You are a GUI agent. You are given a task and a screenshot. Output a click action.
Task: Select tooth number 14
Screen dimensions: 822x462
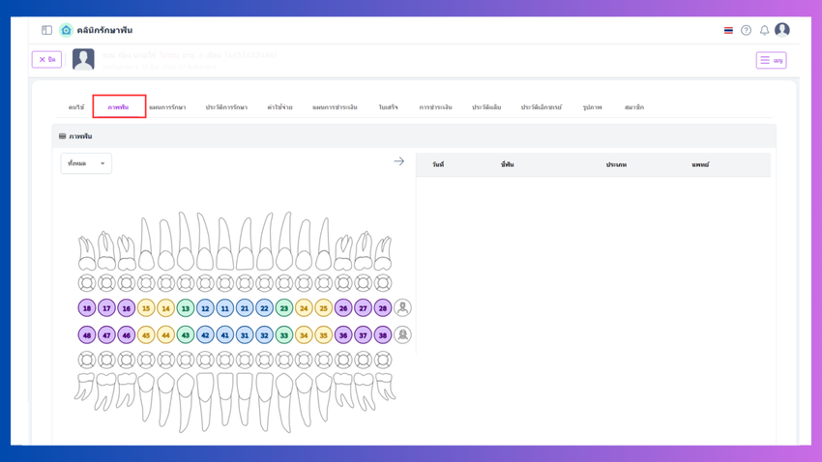[x=165, y=308]
